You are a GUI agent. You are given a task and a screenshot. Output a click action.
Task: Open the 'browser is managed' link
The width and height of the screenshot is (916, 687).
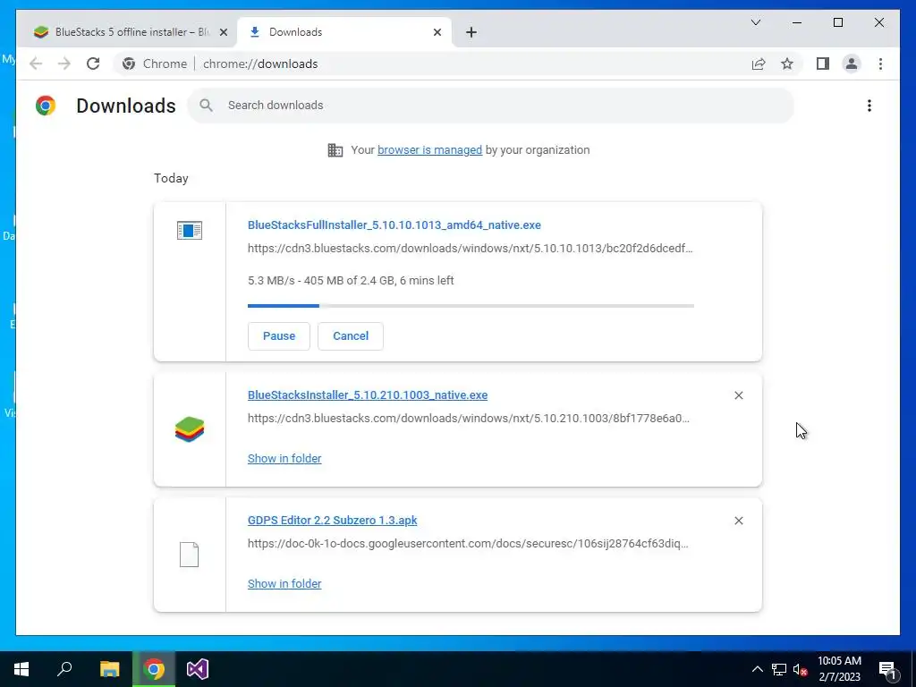(429, 150)
